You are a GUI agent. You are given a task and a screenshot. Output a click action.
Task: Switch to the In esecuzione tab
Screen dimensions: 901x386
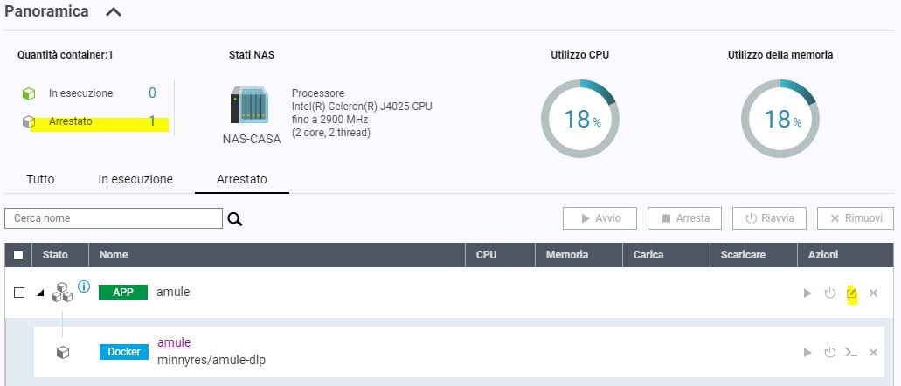135,179
